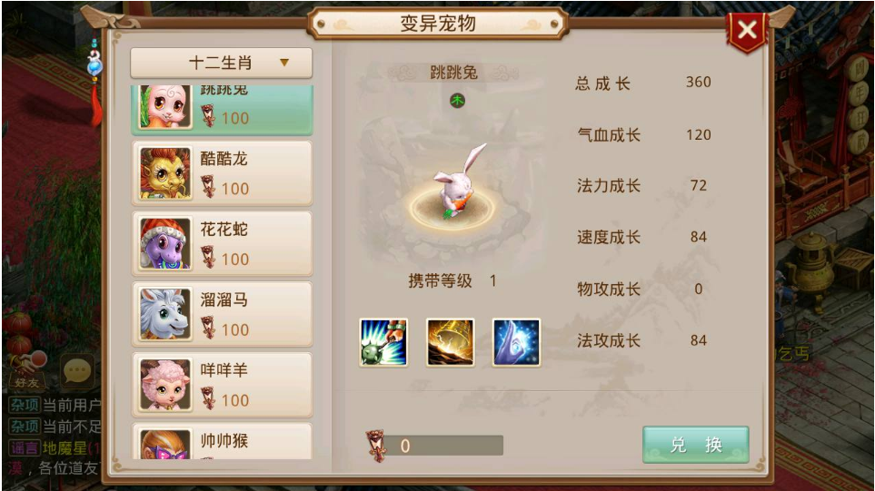
Task: Click the green wood element badge
Action: (457, 101)
